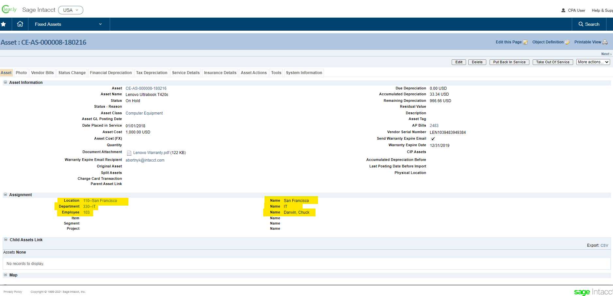This screenshot has width=613, height=296.
Task: Open the CPA User account icon
Action: pos(563,10)
